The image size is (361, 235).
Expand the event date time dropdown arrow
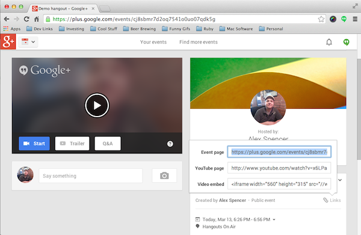tap(274, 219)
